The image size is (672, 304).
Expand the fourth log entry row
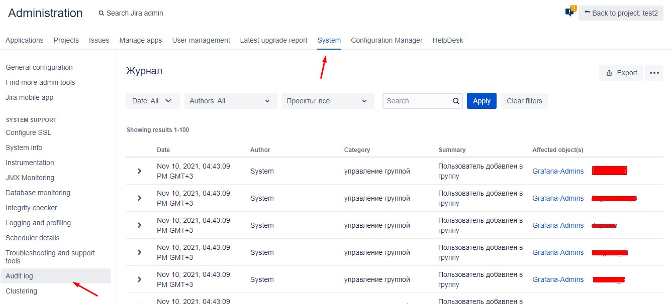pos(140,252)
